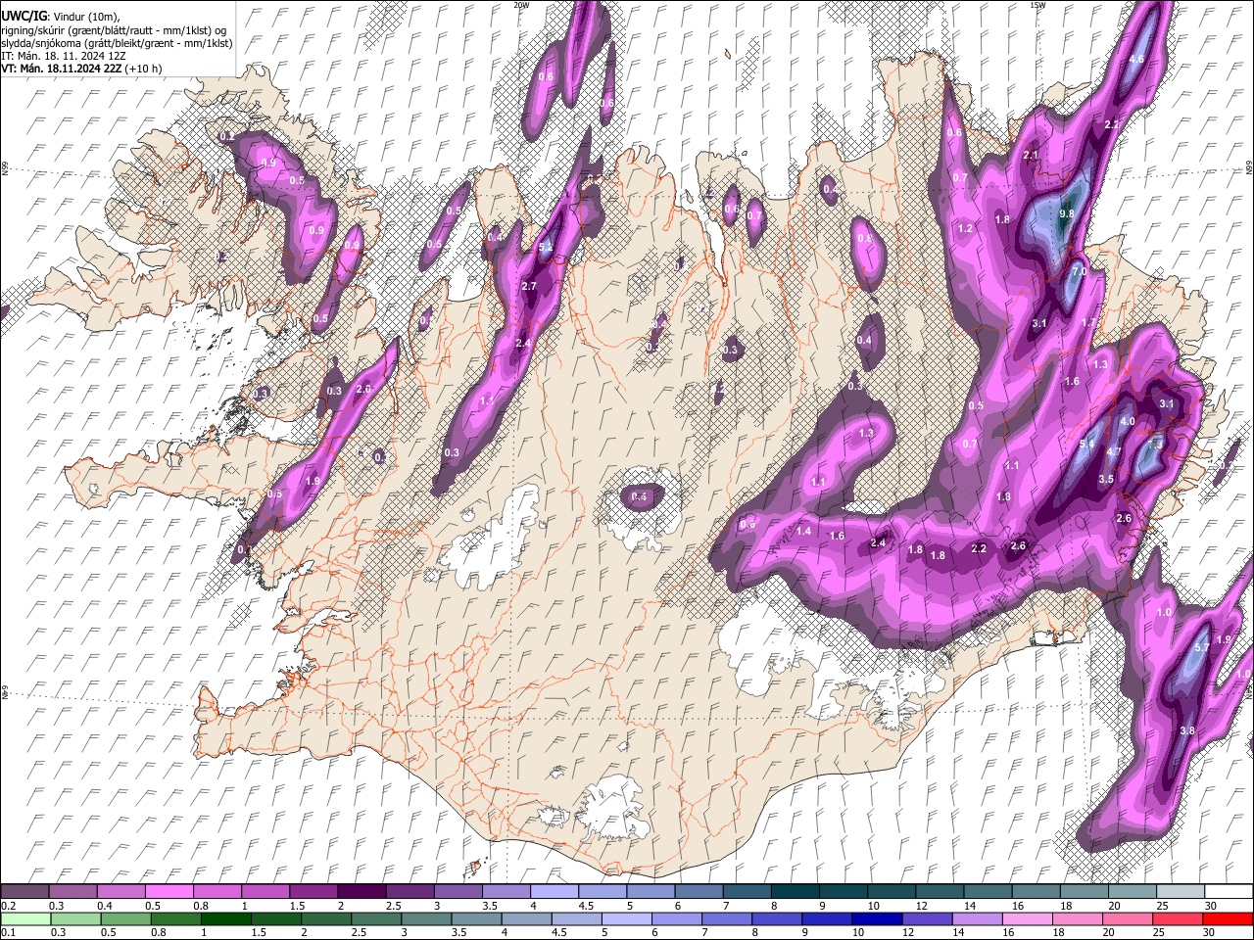Screen dimensions: 1254x940
Task: Click the 20W longitude label
Action: click(x=521, y=5)
